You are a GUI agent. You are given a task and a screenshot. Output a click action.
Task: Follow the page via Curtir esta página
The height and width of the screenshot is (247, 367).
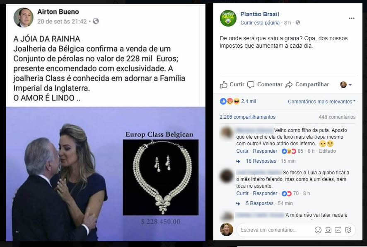point(260,23)
